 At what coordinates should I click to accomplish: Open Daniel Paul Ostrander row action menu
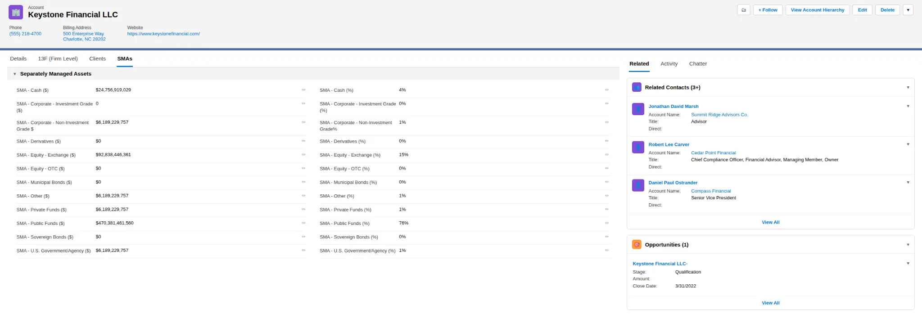coord(908,183)
